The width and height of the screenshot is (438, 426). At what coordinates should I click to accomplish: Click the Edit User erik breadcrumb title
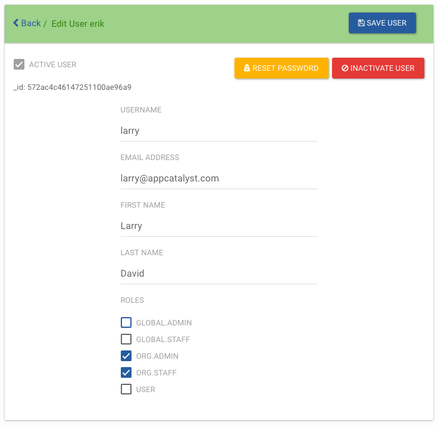[x=78, y=24]
